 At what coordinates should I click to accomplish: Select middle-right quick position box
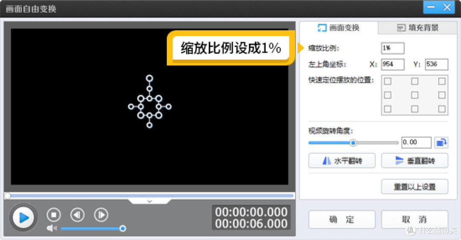click(442, 95)
